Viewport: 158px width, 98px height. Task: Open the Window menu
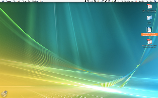pyautogui.click(x=35, y=1)
